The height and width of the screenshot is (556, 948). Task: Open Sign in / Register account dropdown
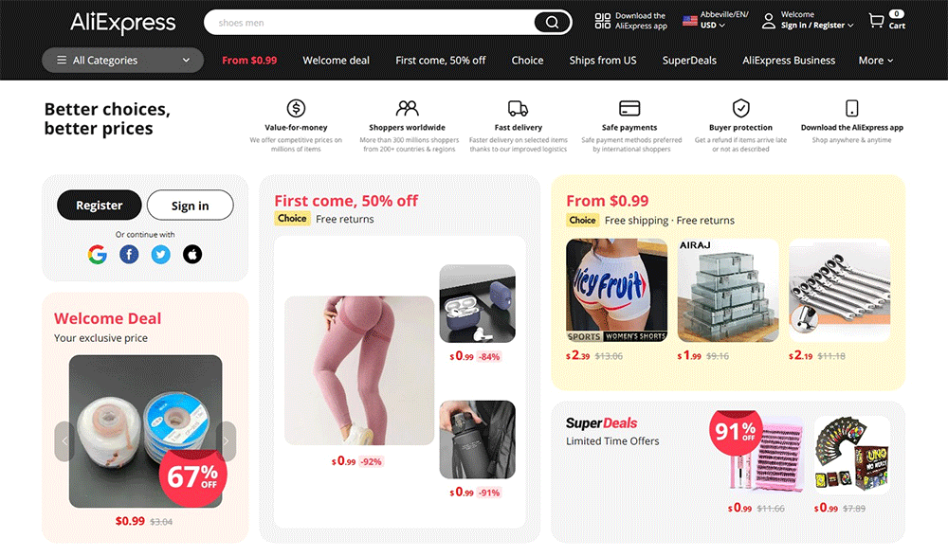click(817, 26)
